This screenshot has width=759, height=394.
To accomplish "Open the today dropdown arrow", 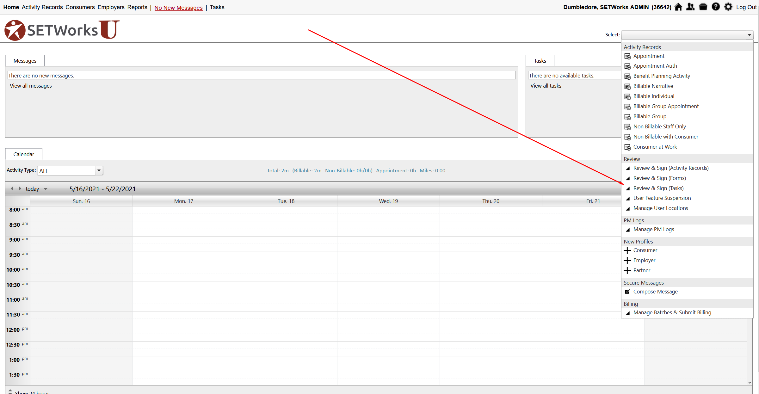I will click(x=46, y=189).
